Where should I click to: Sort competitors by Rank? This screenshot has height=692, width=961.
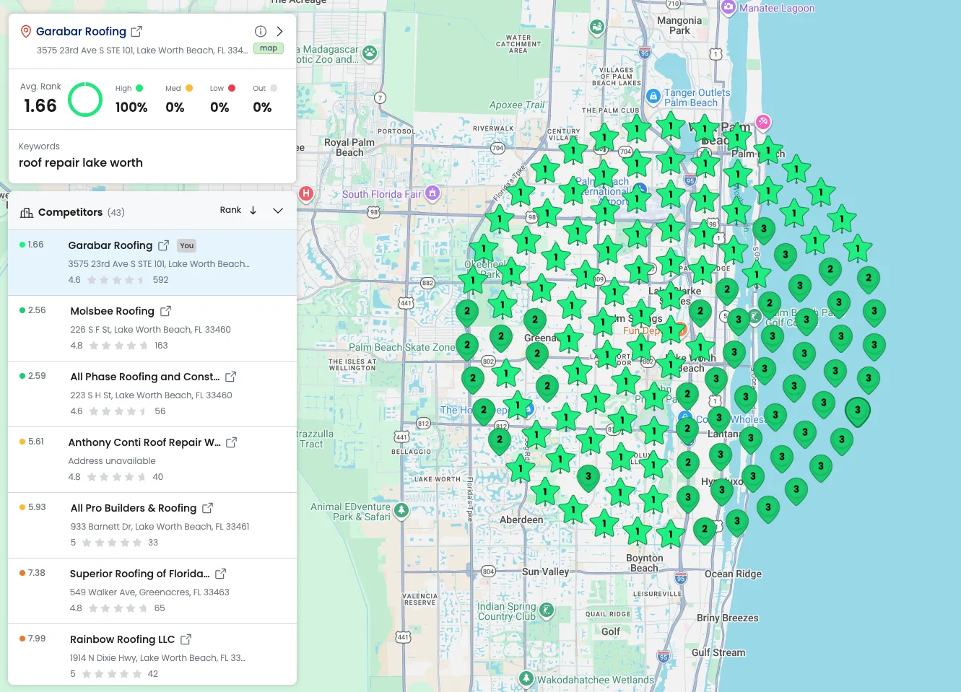click(230, 210)
